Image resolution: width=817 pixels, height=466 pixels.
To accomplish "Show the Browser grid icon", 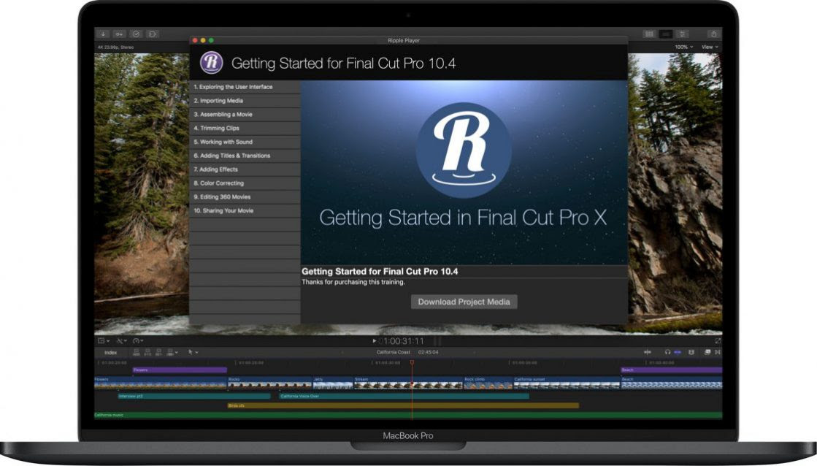I will [x=649, y=34].
